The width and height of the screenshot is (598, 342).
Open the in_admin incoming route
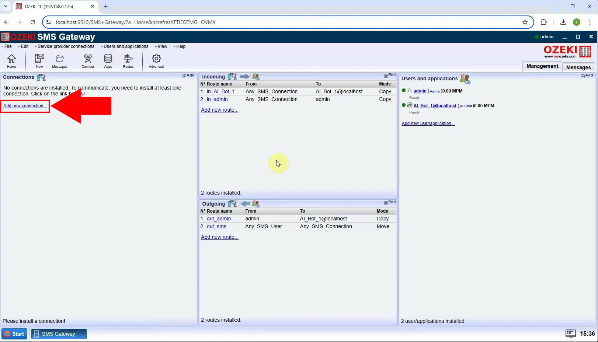217,99
